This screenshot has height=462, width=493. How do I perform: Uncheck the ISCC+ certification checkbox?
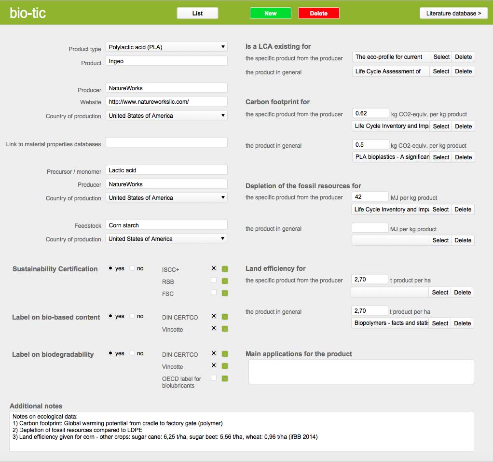point(214,268)
